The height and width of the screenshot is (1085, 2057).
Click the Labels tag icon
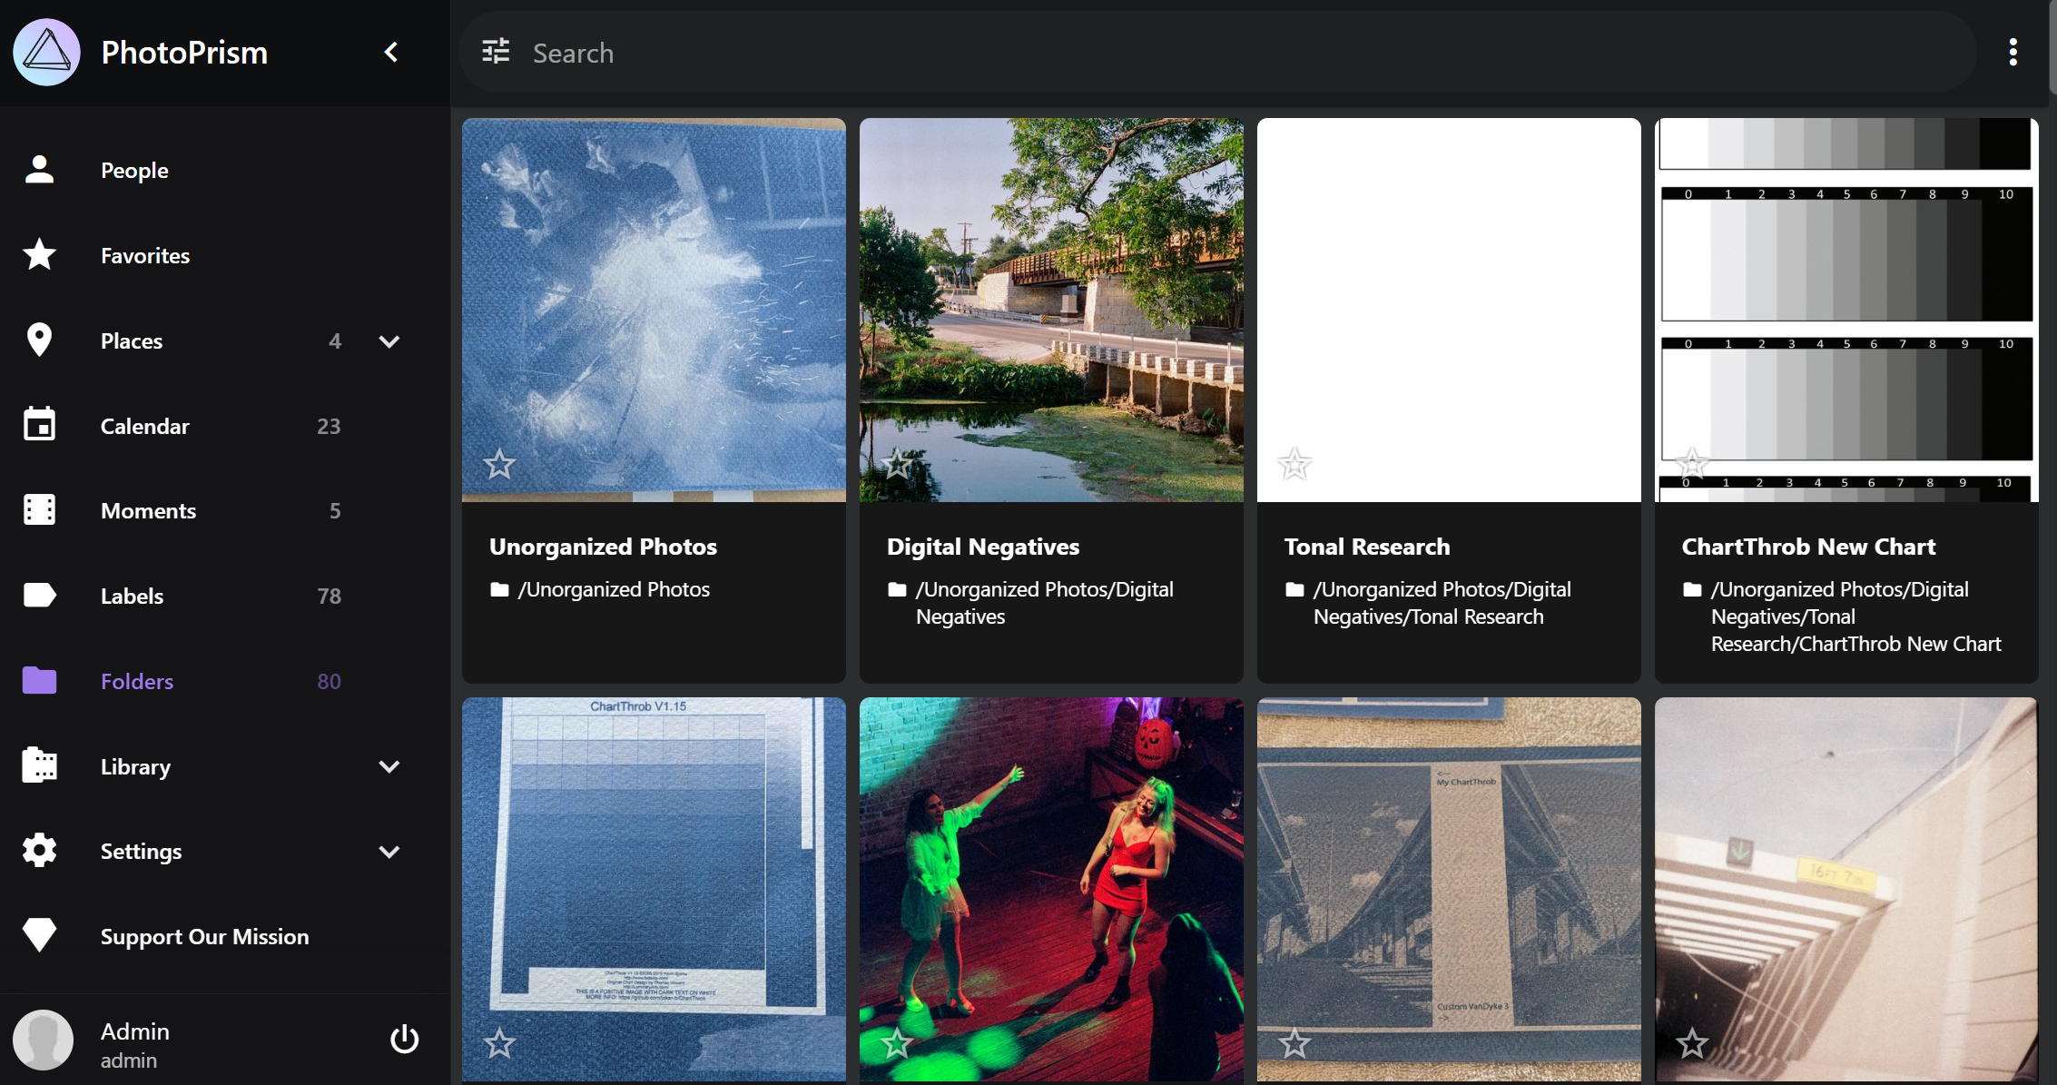[39, 596]
